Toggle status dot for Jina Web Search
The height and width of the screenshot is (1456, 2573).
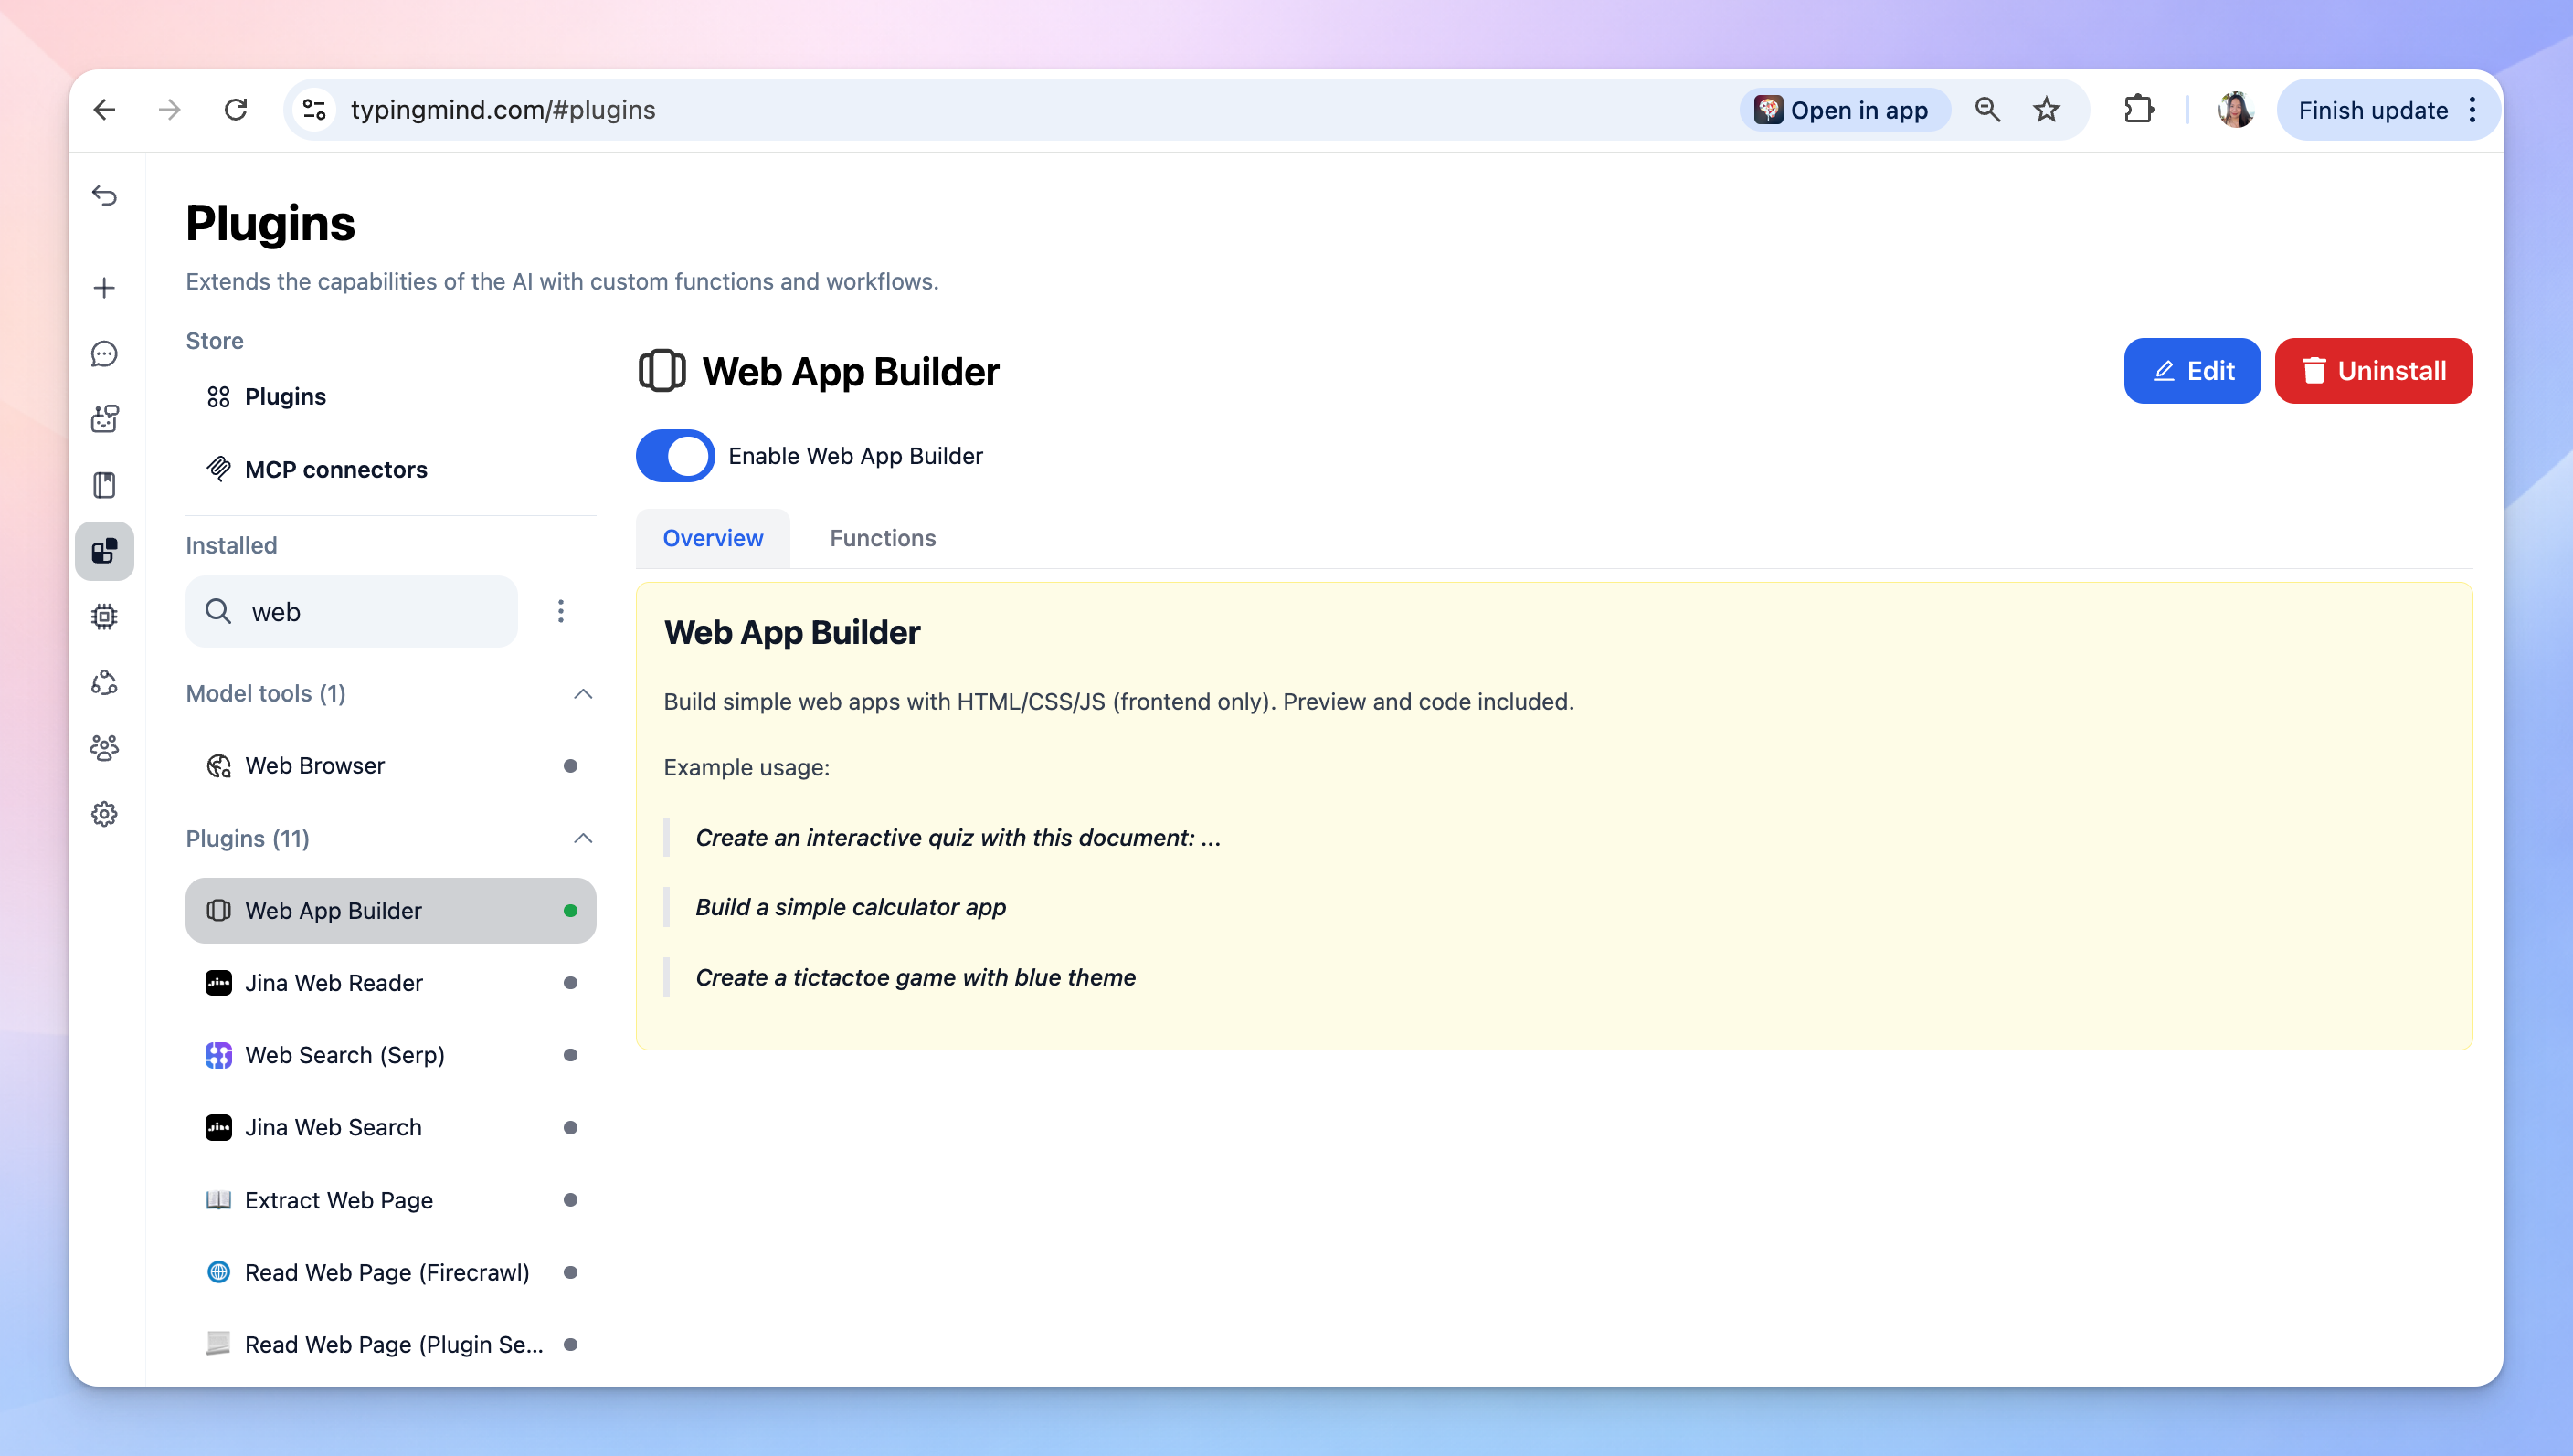click(x=570, y=1128)
